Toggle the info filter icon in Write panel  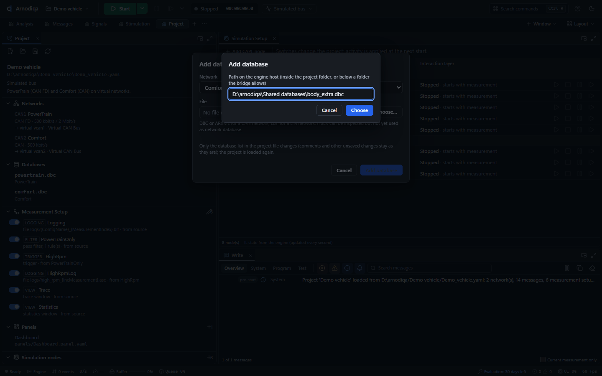click(347, 268)
